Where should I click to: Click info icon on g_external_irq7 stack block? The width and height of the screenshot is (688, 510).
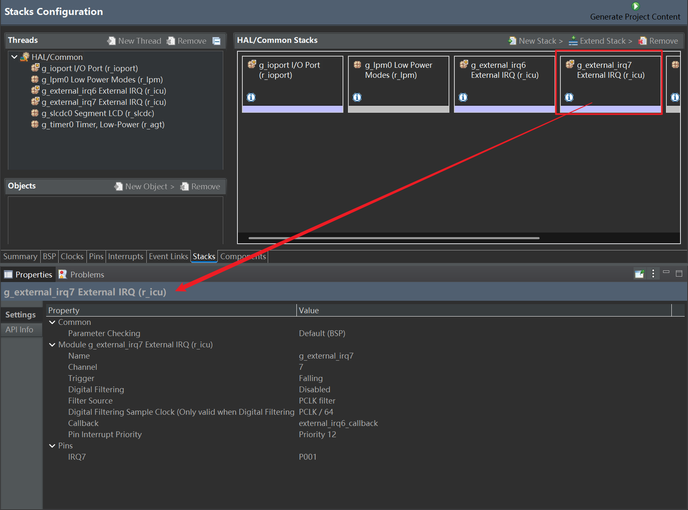[569, 97]
